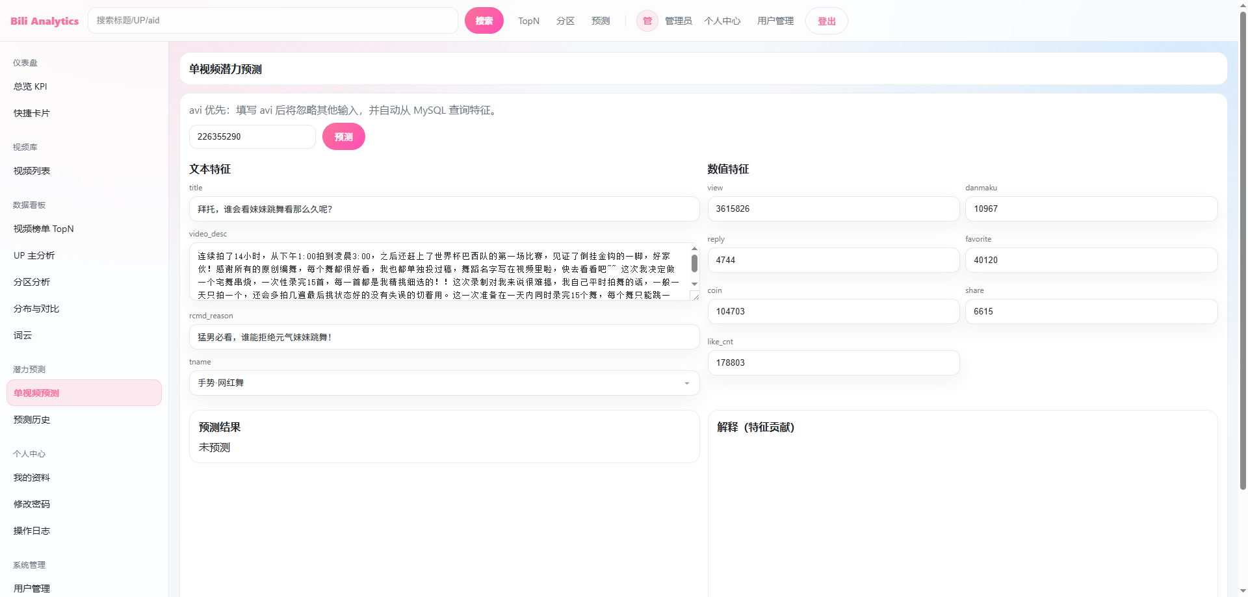Viewport: 1248px width, 597px height.
Task: Click the 登出 logout button
Action: (826, 21)
